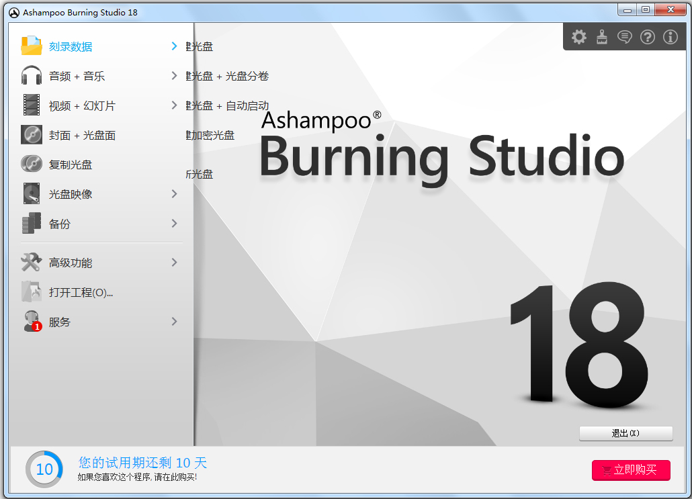Image resolution: width=692 pixels, height=499 pixels.
Task: Expand the 音频 + 音乐 submenu arrow
Action: [174, 76]
